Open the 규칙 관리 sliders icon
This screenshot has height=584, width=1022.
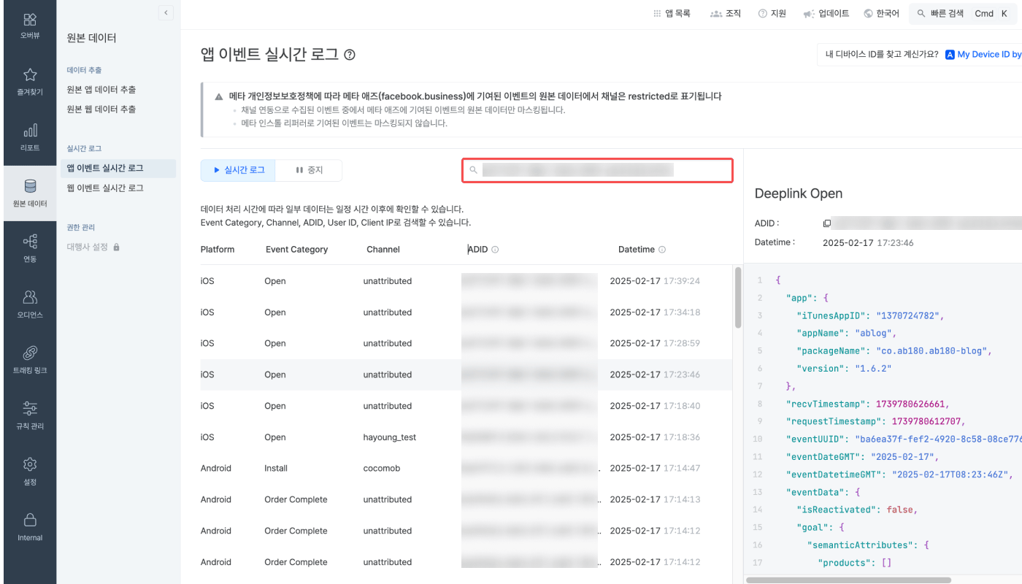coord(30,408)
